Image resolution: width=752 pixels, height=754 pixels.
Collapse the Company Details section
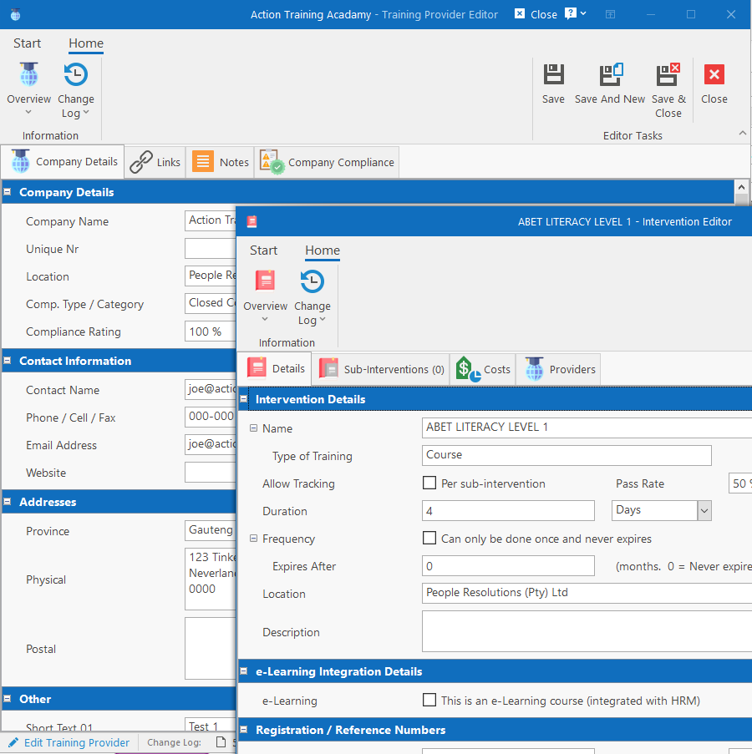pos(8,192)
